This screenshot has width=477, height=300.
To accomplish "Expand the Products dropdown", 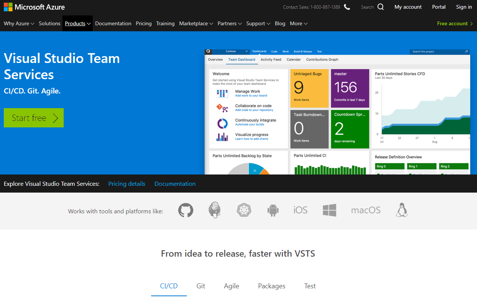I will [78, 23].
